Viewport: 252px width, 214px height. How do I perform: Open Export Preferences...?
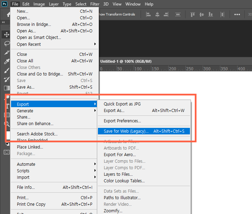coord(144,121)
